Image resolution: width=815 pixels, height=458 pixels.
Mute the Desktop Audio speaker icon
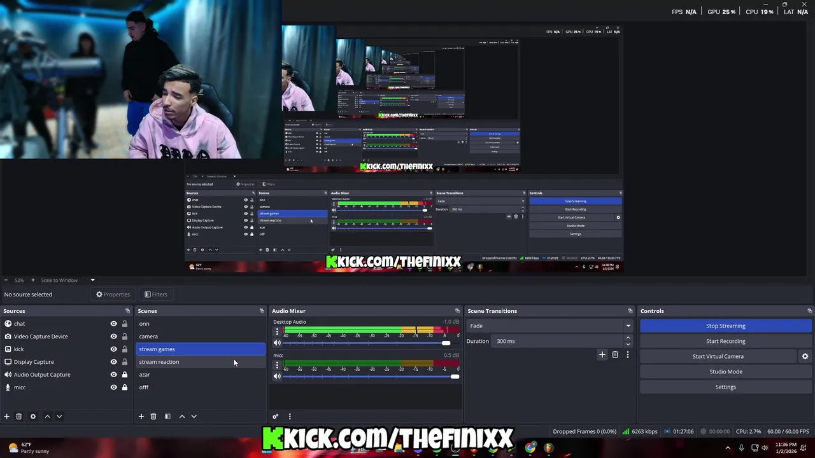pyautogui.click(x=277, y=343)
